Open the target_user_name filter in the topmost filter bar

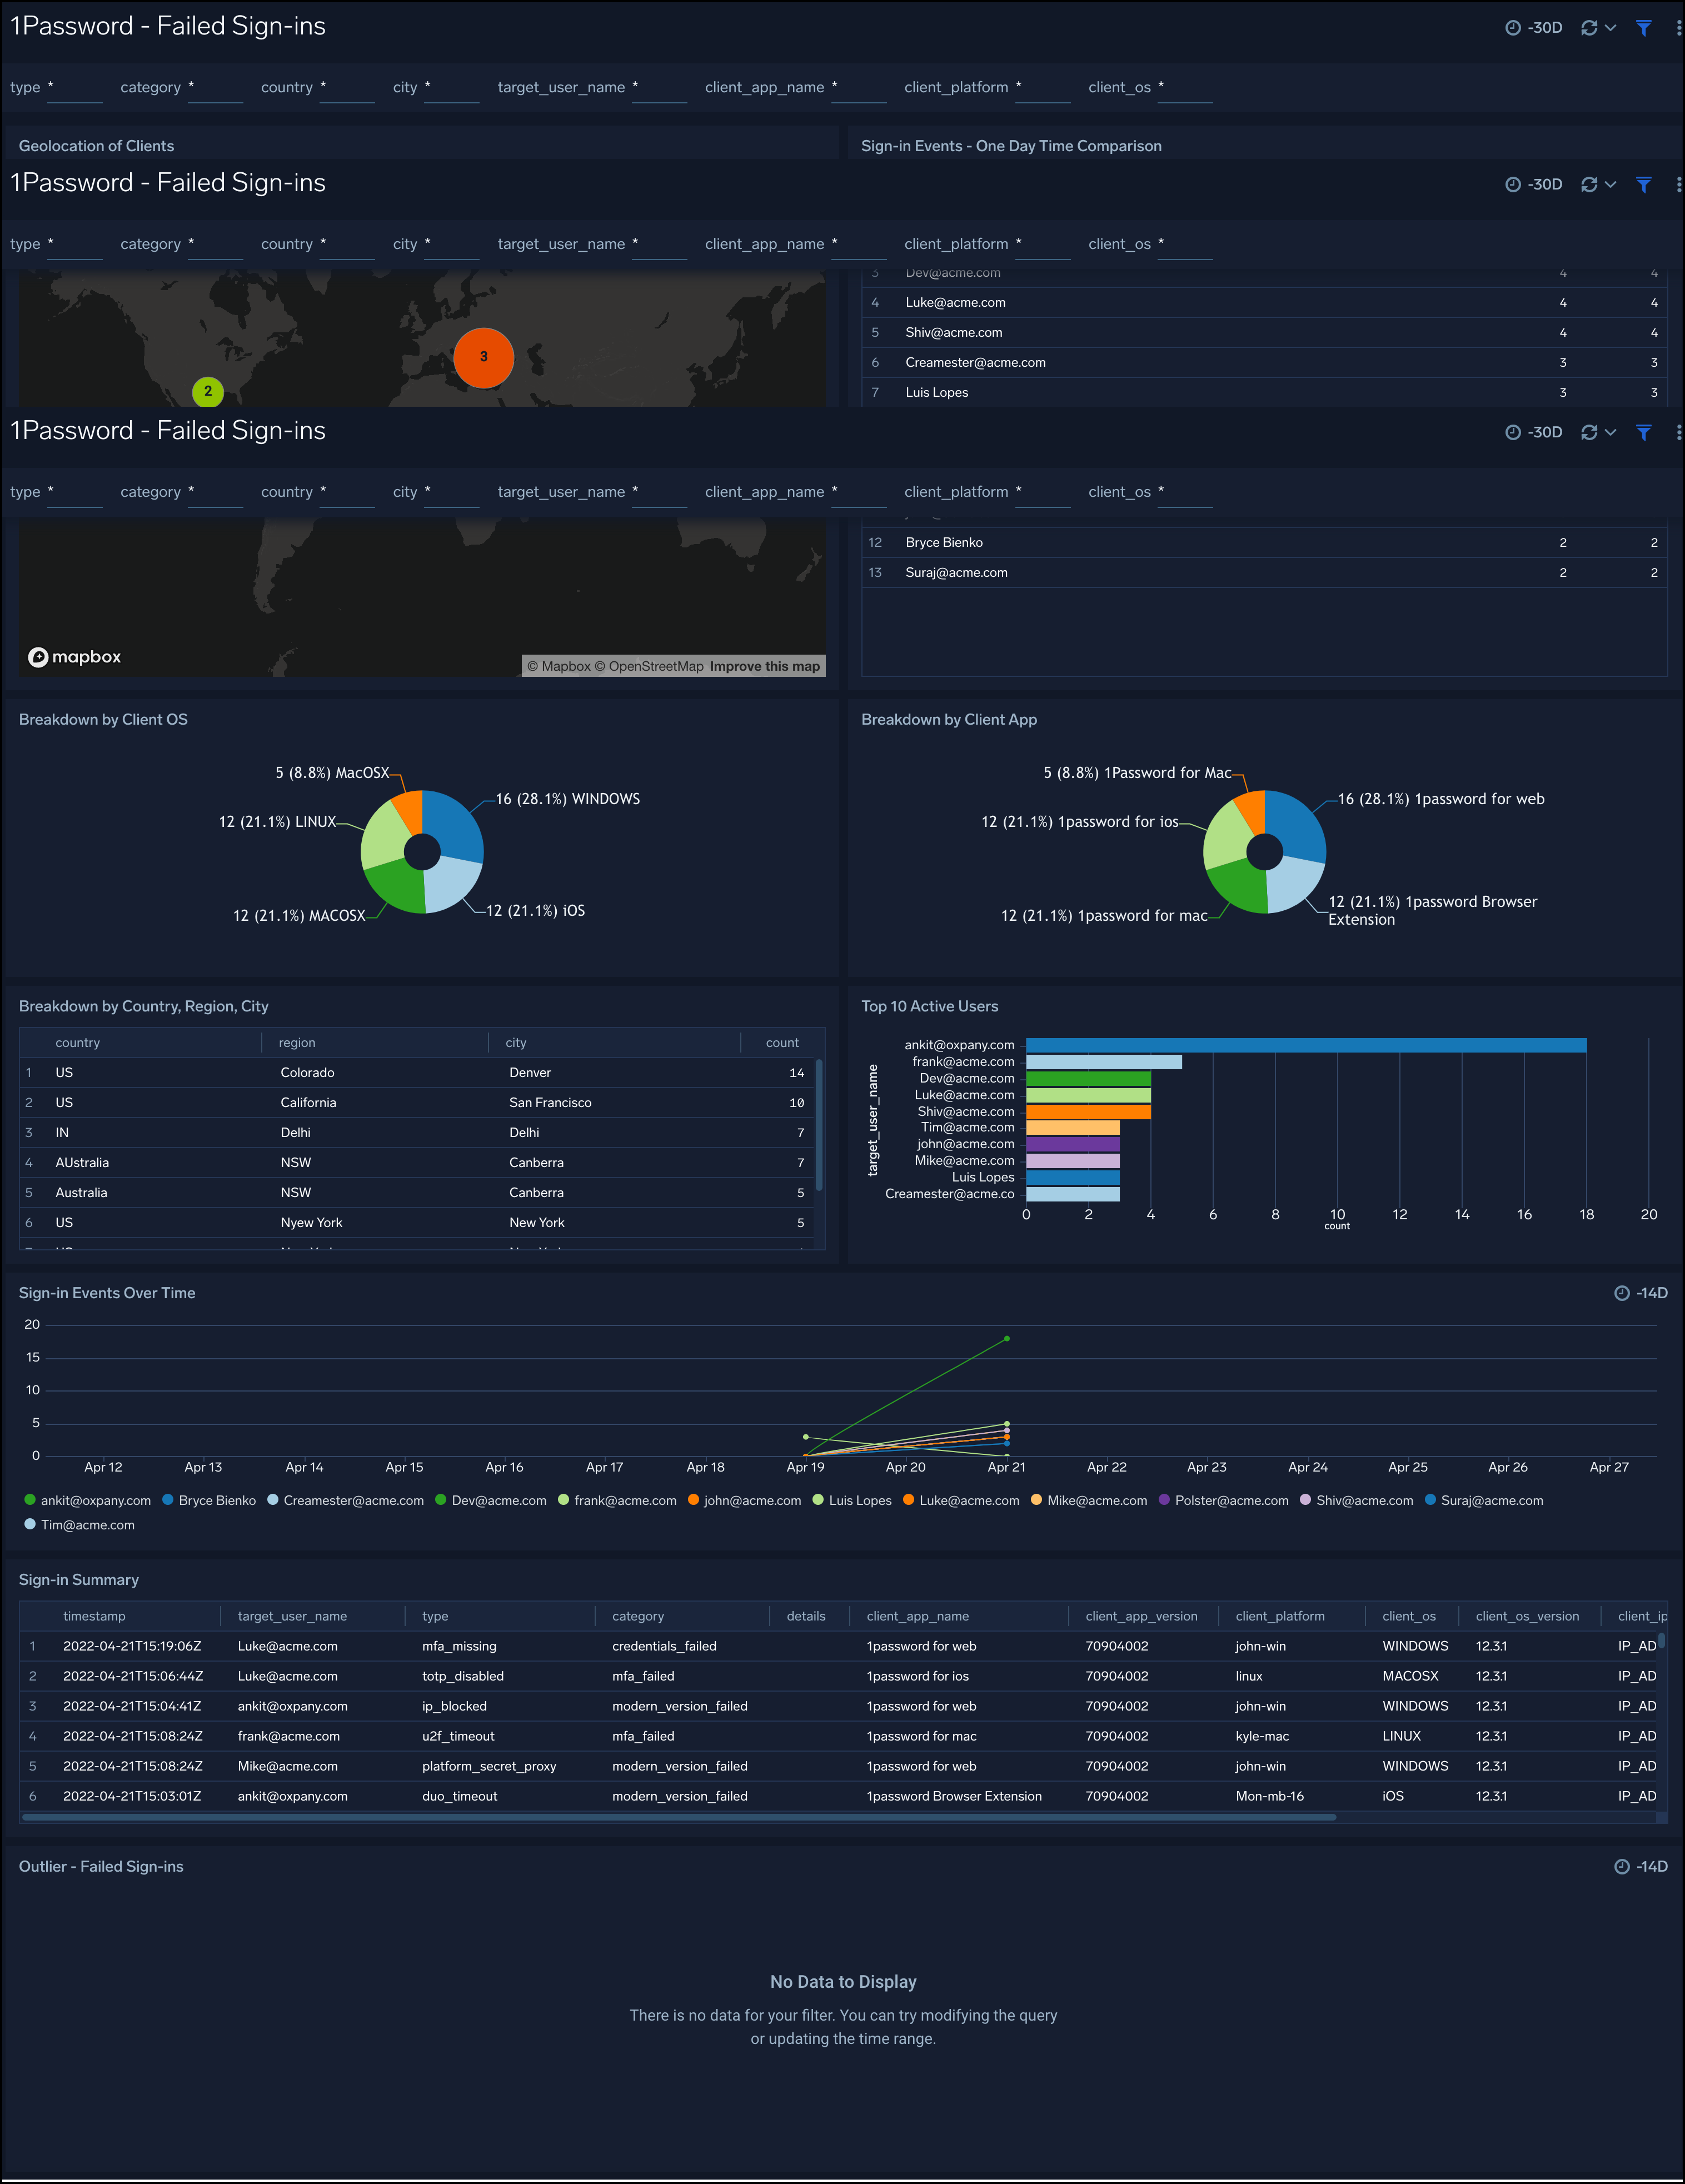point(660,88)
